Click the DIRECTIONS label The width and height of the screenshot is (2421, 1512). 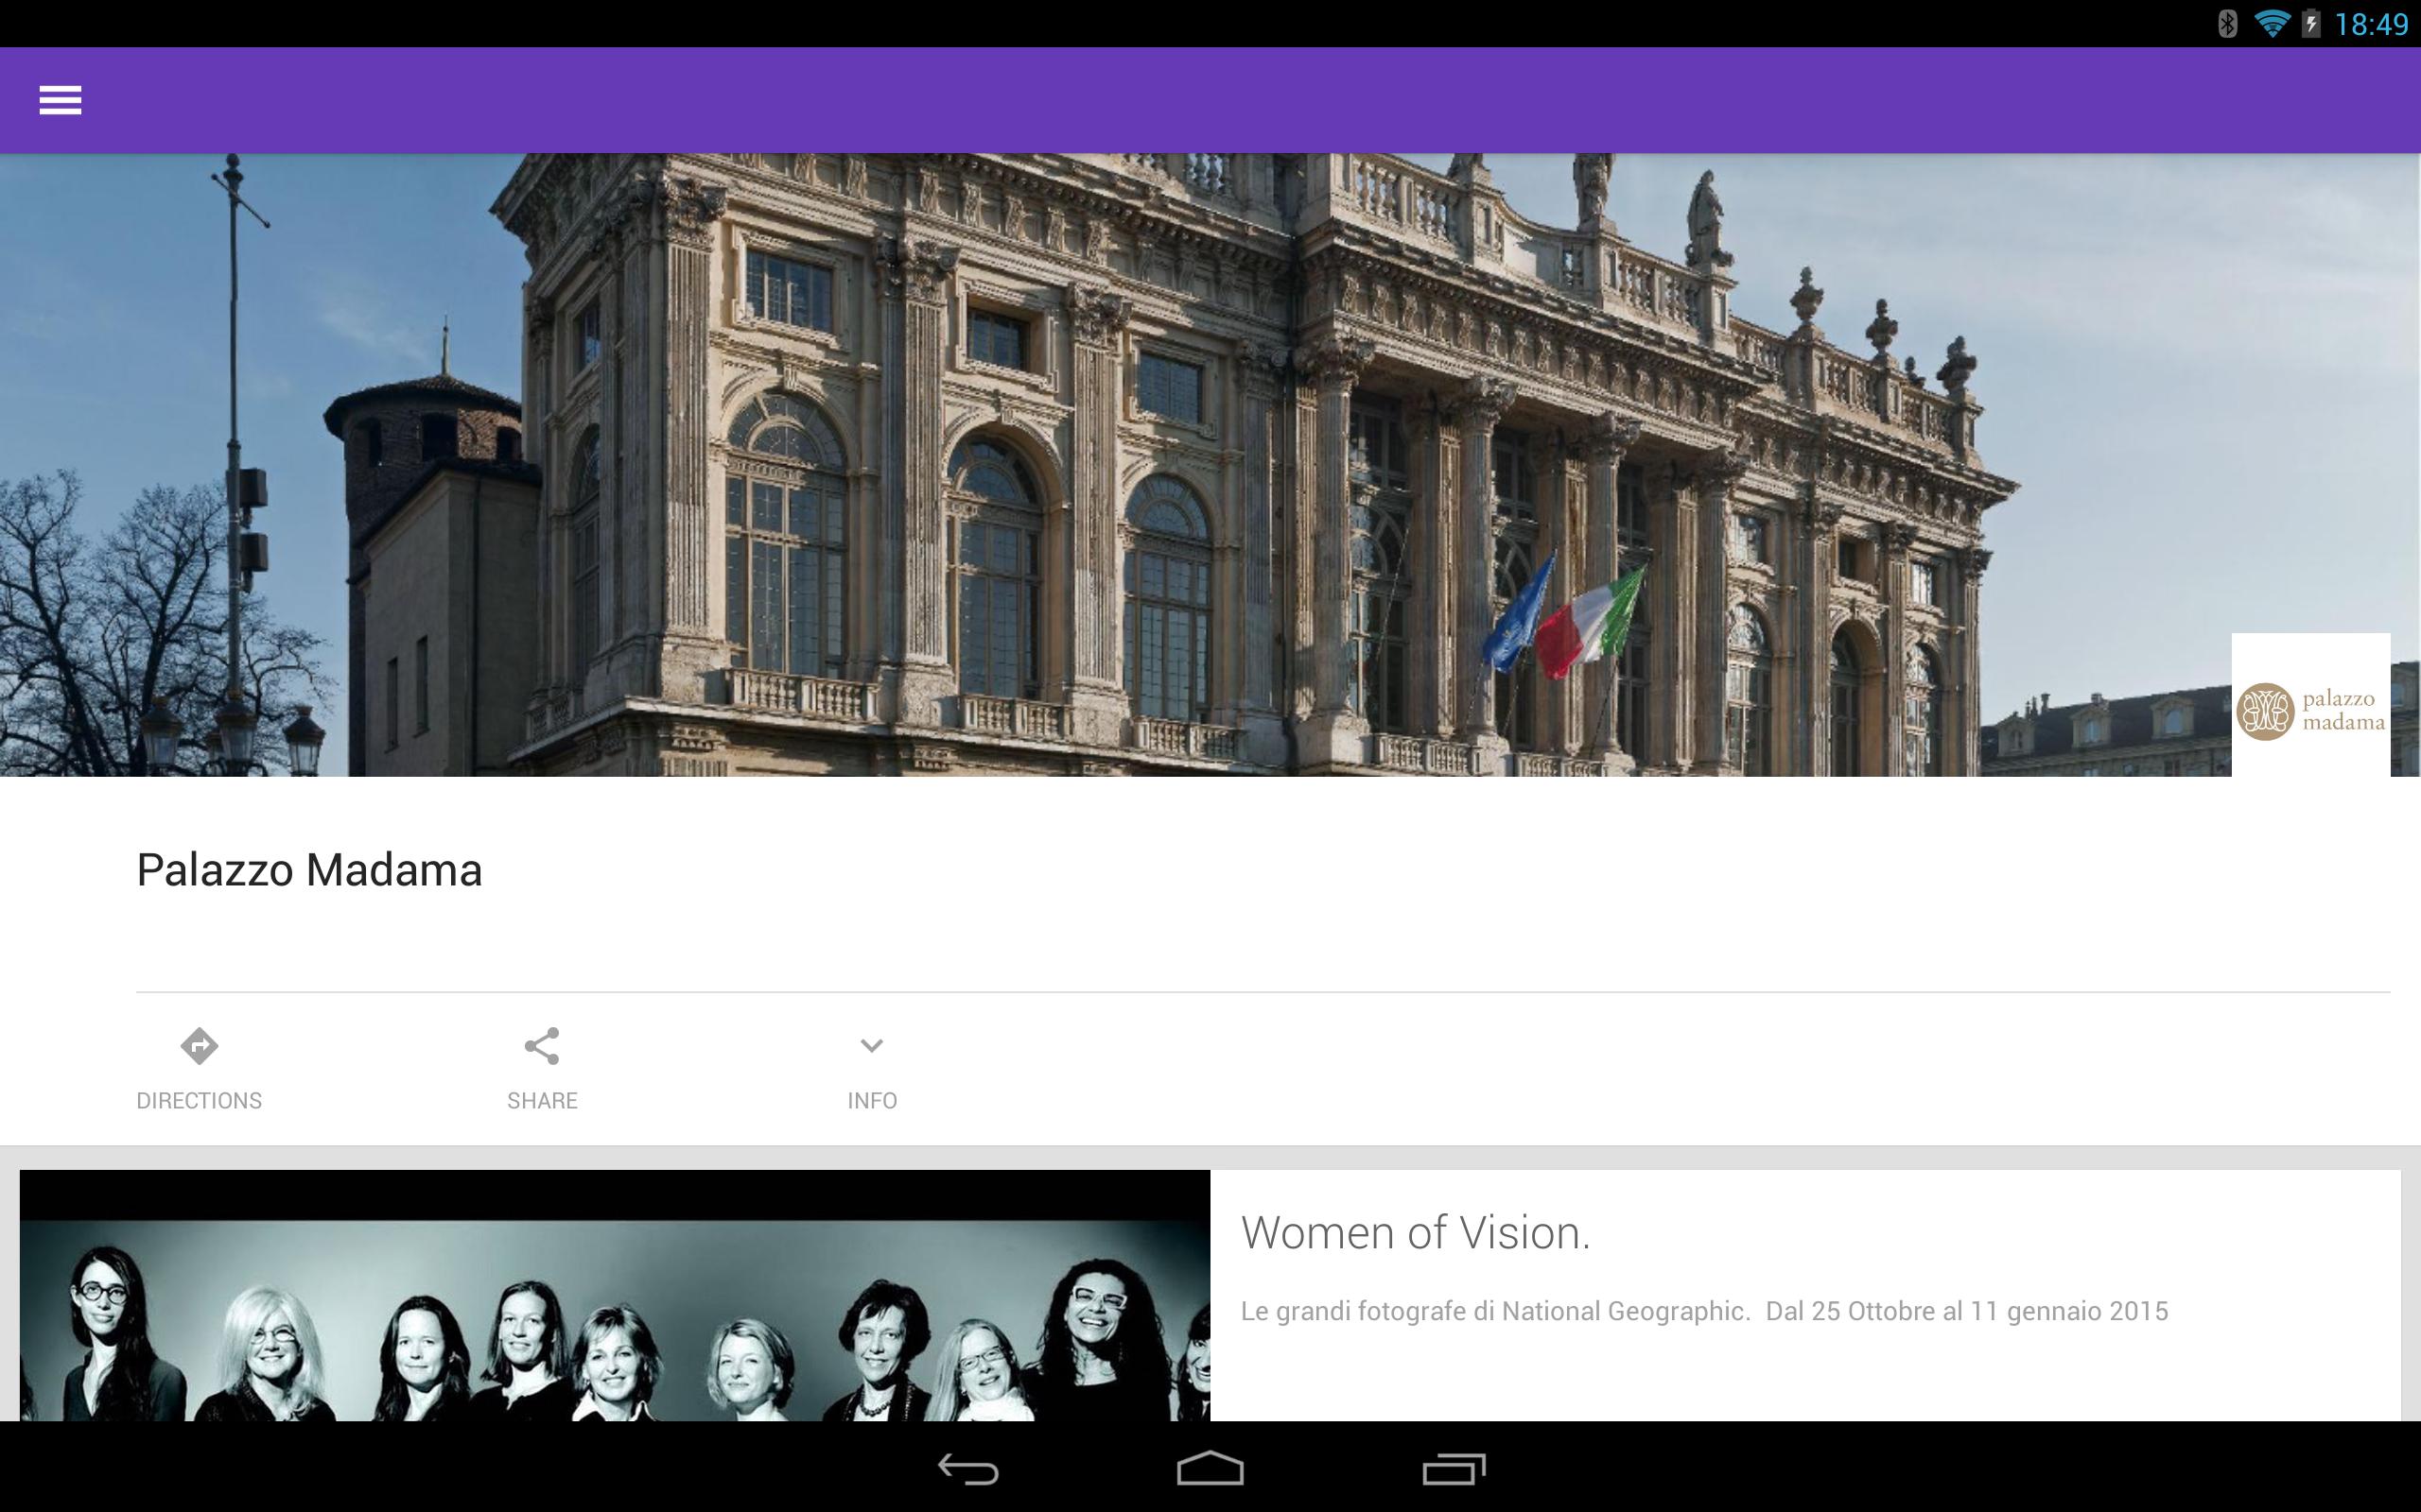click(x=200, y=1101)
